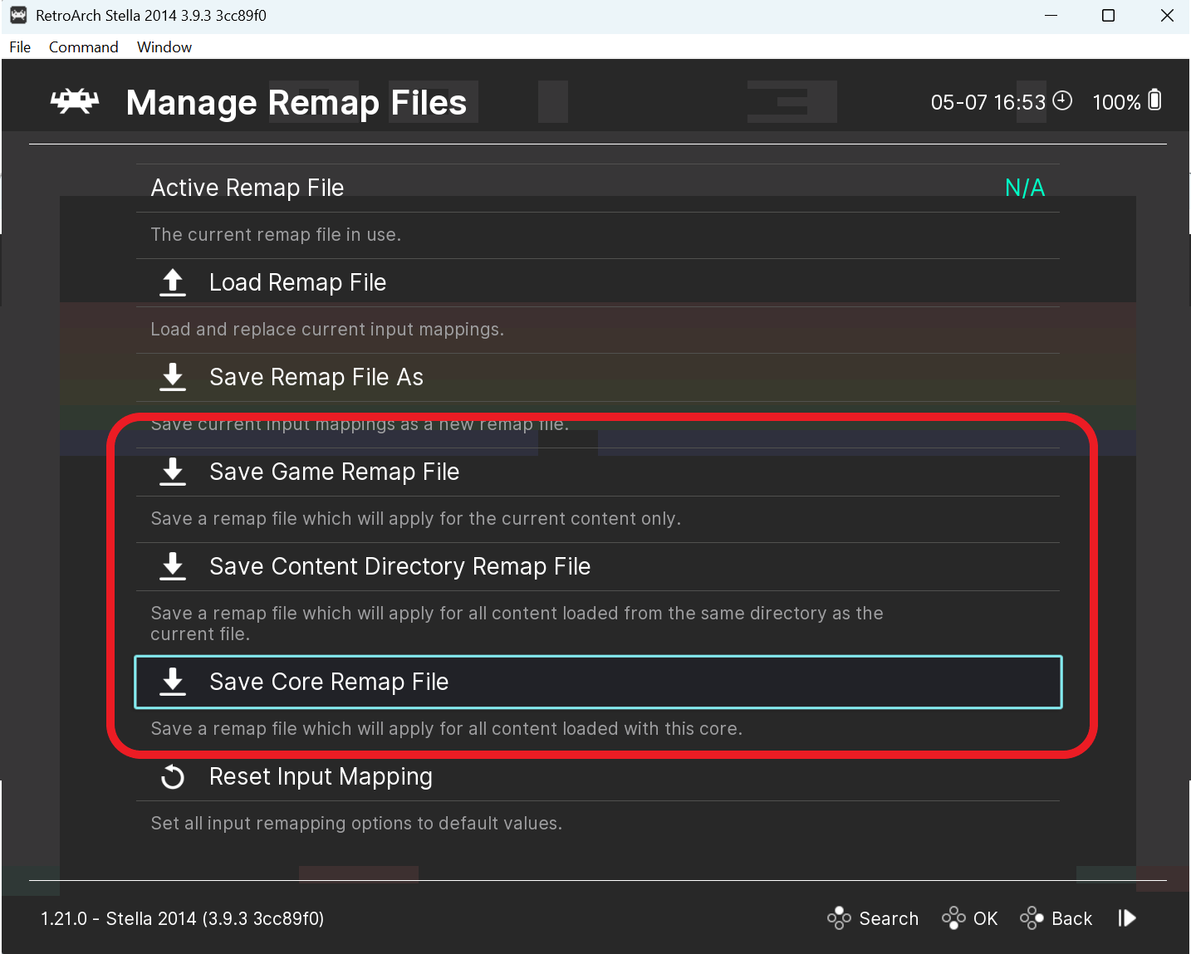Click the OK label in the footer
Image resolution: width=1191 pixels, height=954 pixels.
point(985,918)
